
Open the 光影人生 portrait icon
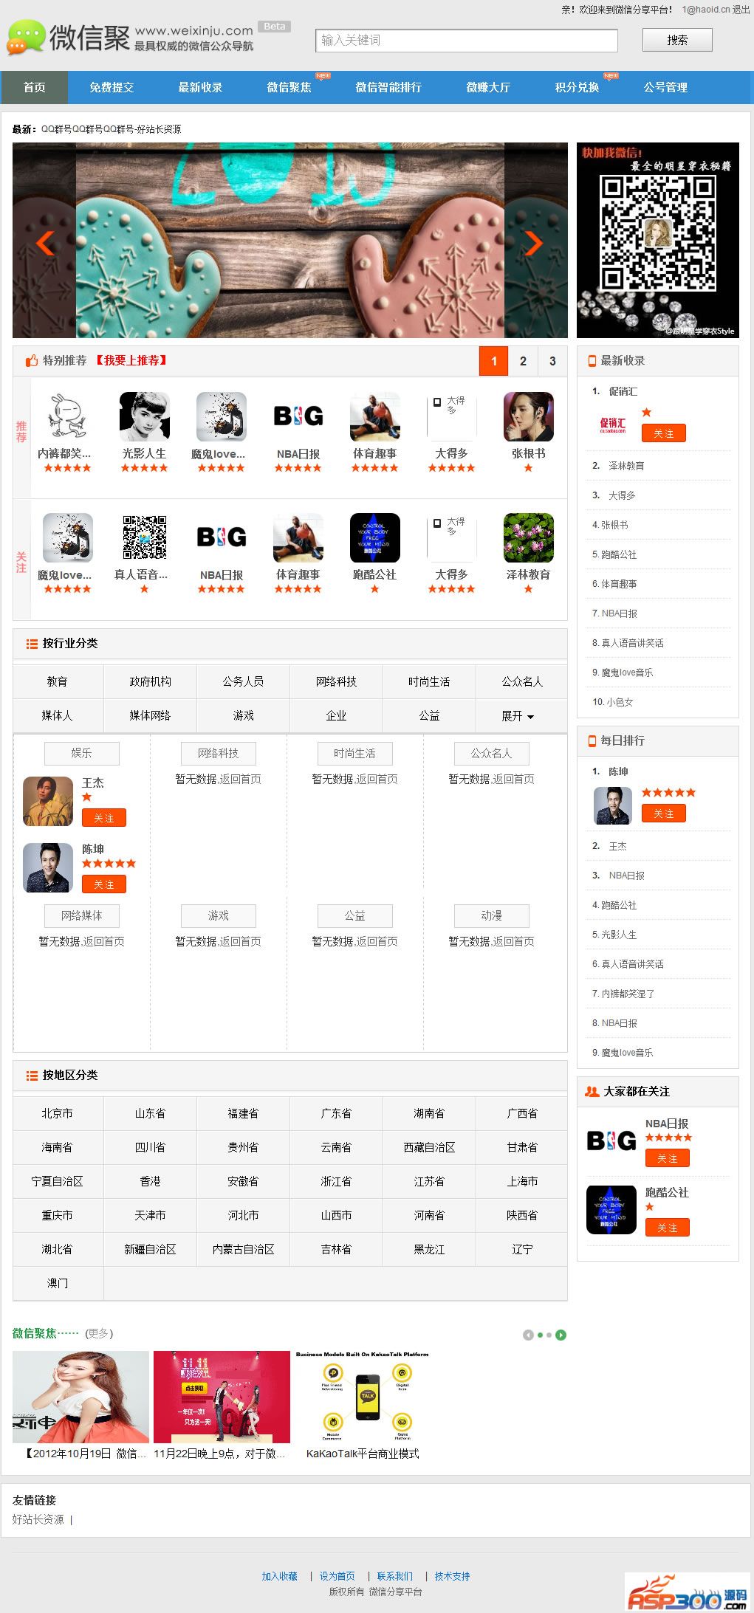click(x=144, y=417)
